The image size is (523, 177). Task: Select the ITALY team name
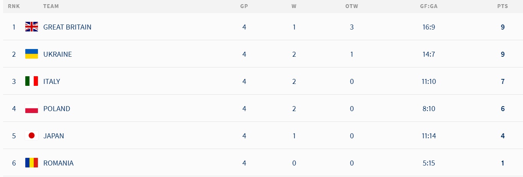pos(52,82)
